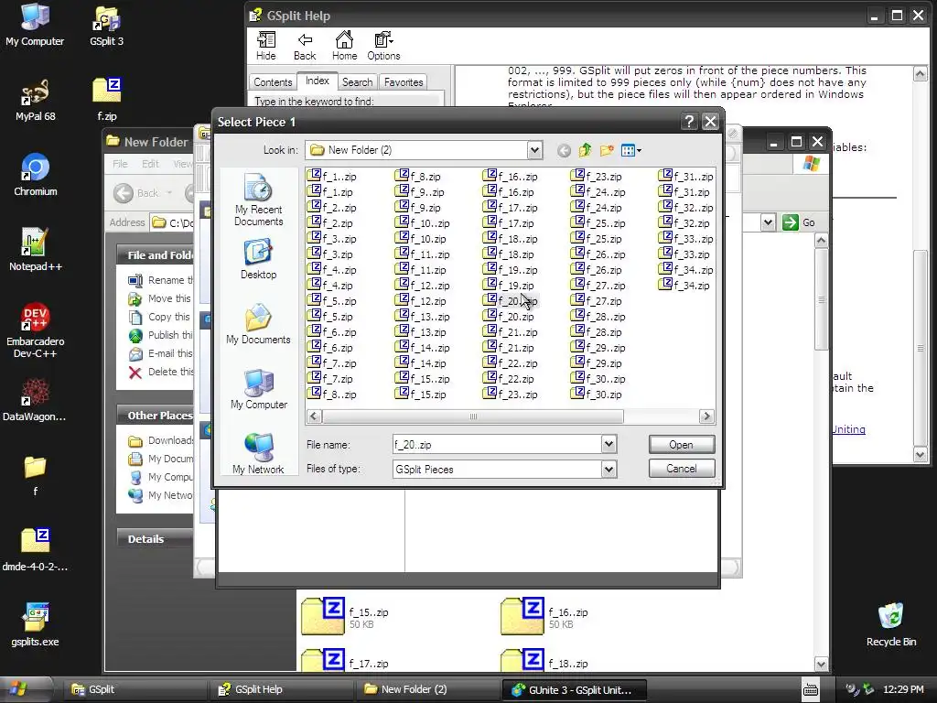
Task: Select the Embarcadero Dev-C++ desktop icon
Action: (x=36, y=330)
